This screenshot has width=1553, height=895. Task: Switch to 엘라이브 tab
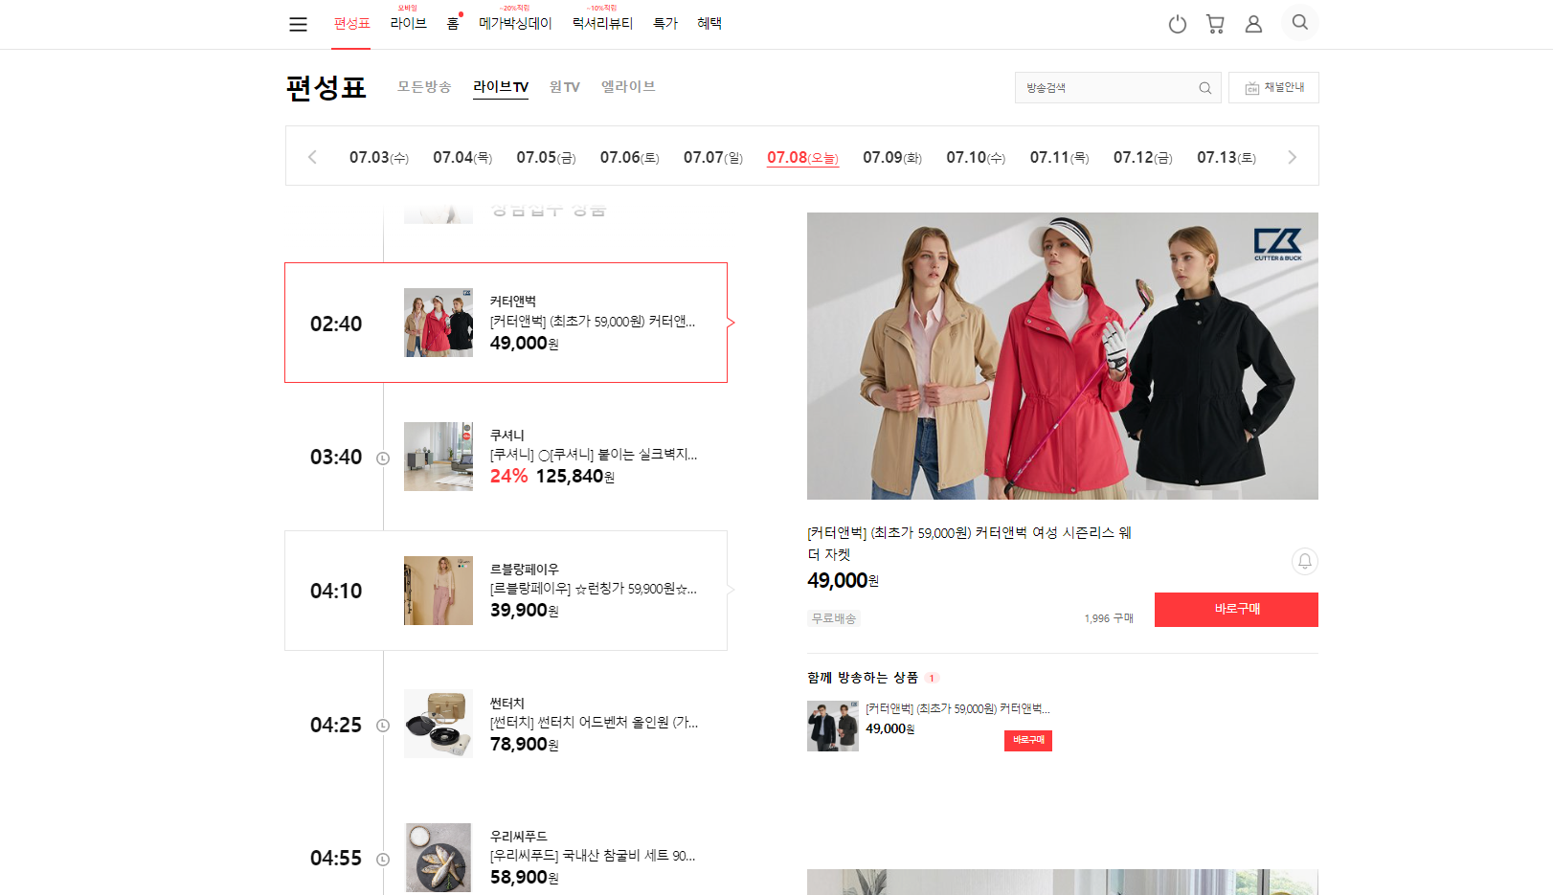tap(628, 87)
